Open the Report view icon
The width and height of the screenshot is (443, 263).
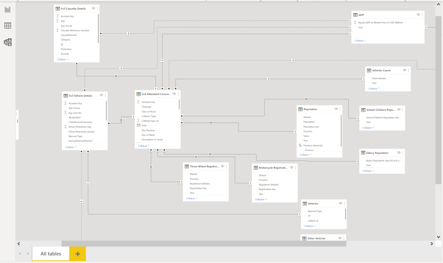[x=8, y=10]
